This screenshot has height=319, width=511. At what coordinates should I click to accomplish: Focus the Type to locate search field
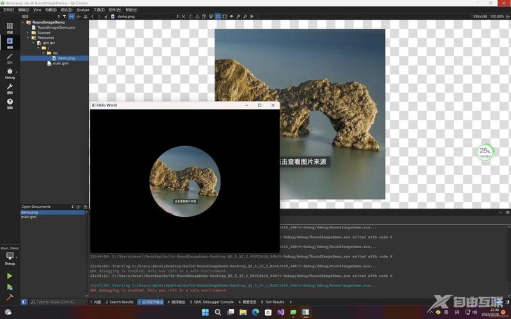[x=56, y=302]
